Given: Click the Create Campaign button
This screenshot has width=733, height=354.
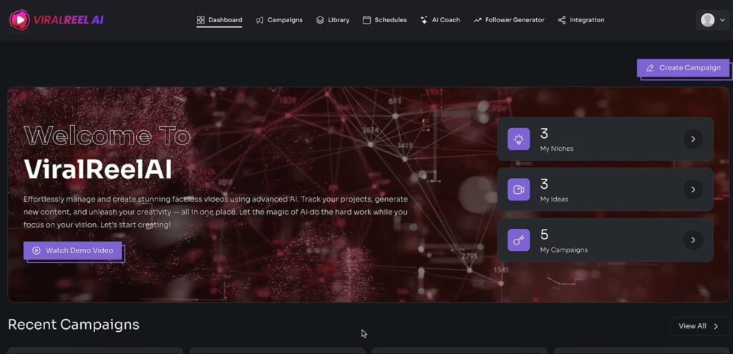Looking at the screenshot, I should (683, 68).
